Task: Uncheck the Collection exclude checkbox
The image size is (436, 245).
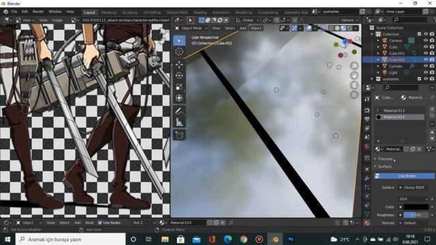Action: (x=420, y=34)
